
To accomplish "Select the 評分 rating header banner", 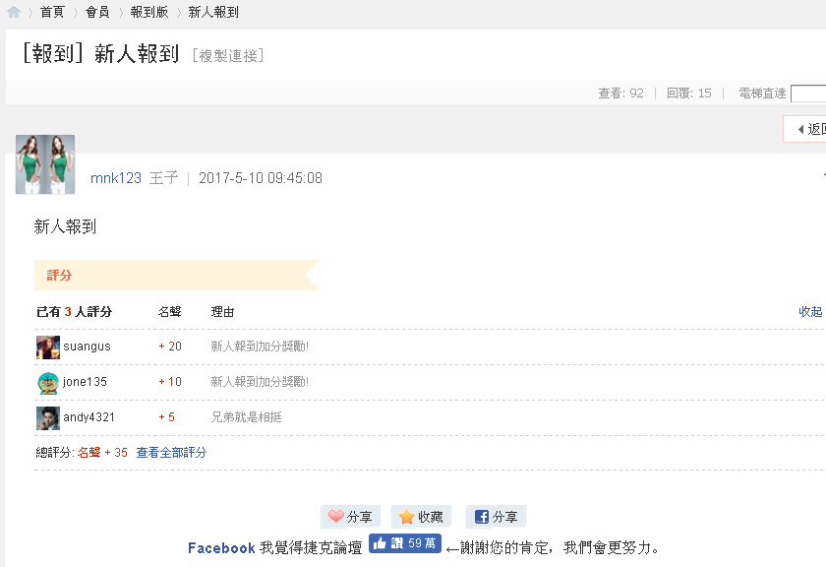I will (x=177, y=275).
